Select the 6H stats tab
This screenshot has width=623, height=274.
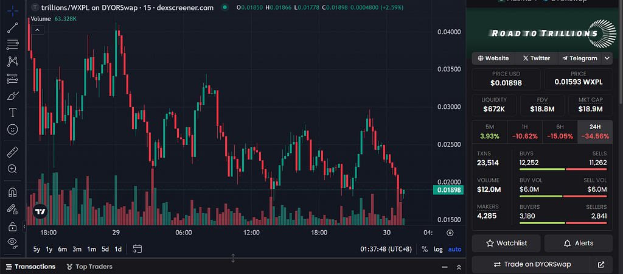(x=560, y=132)
